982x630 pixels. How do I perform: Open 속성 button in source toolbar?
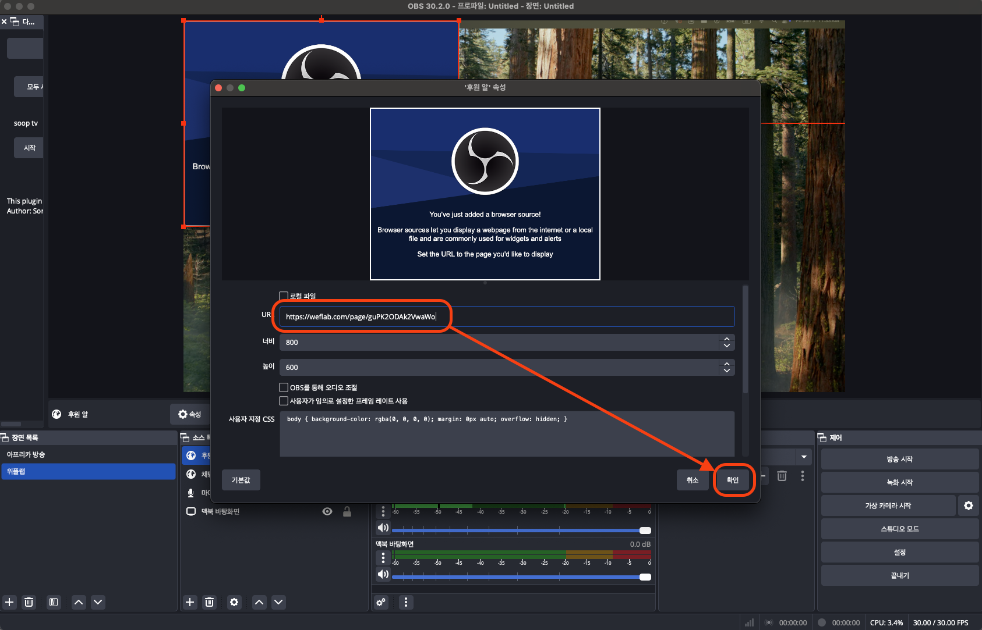190,414
